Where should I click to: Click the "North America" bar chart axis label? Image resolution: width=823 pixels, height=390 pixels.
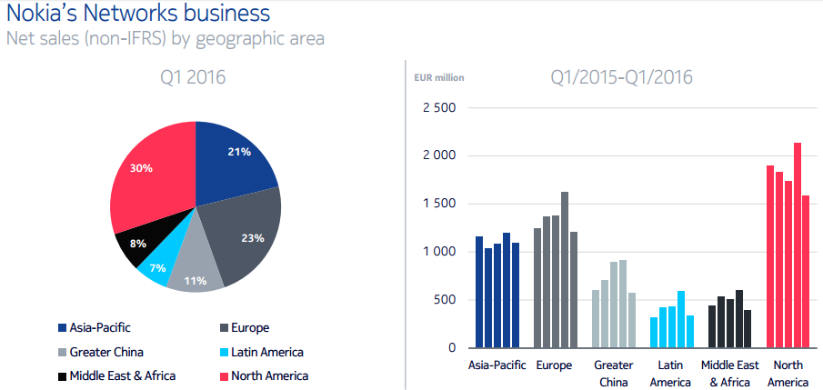coord(788,374)
